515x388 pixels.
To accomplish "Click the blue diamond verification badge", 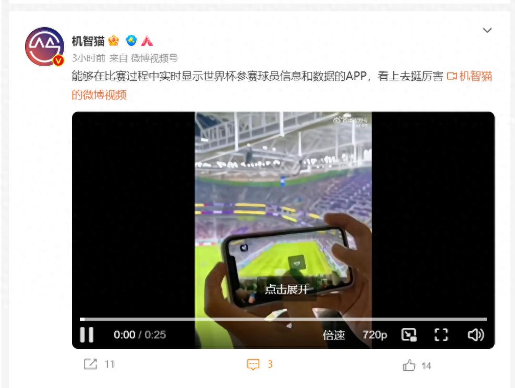I will [x=131, y=41].
